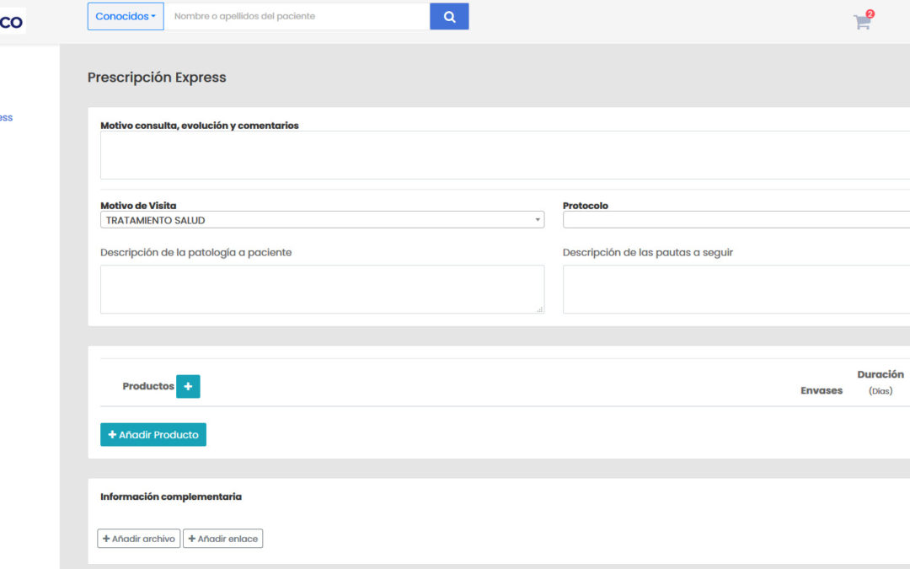Viewport: 910px width, 569px height.
Task: Click the Información complementaria label
Action: pos(170,497)
